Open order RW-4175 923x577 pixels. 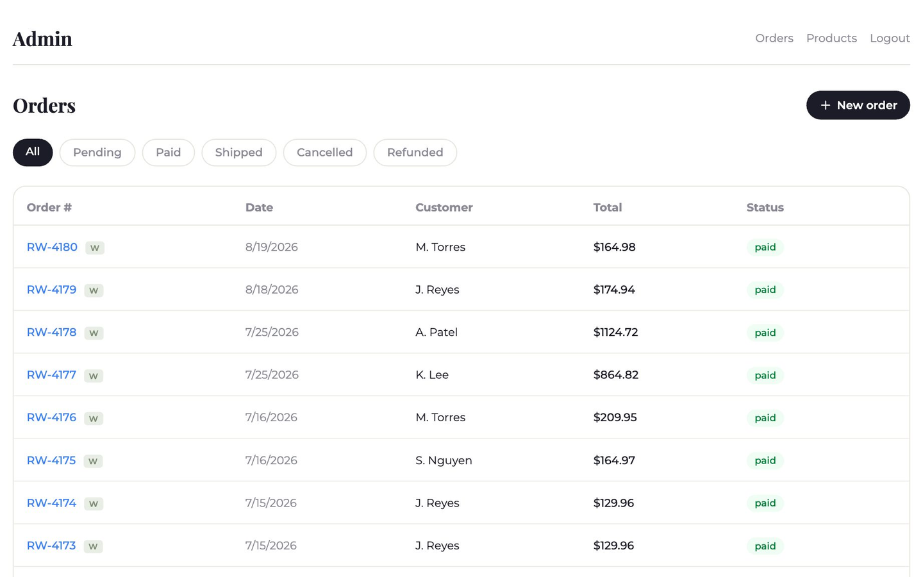(x=51, y=460)
